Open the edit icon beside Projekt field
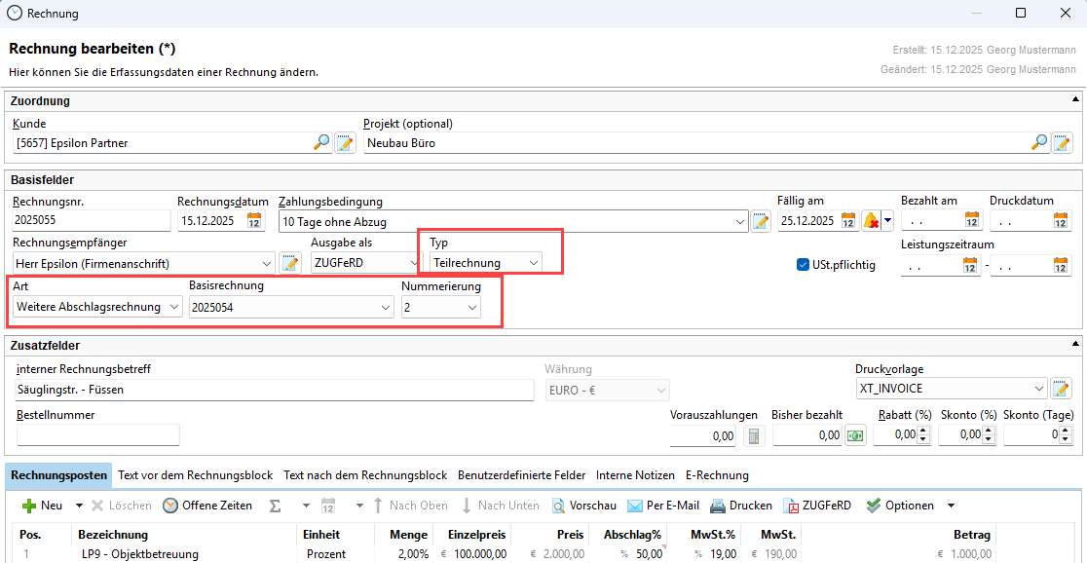Screen dimensions: 1087x563 (x=1062, y=143)
